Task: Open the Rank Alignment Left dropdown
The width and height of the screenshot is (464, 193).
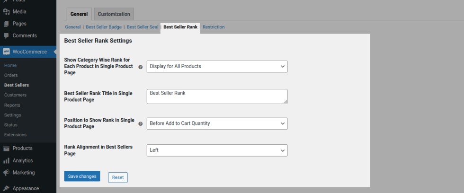Action: click(217, 150)
